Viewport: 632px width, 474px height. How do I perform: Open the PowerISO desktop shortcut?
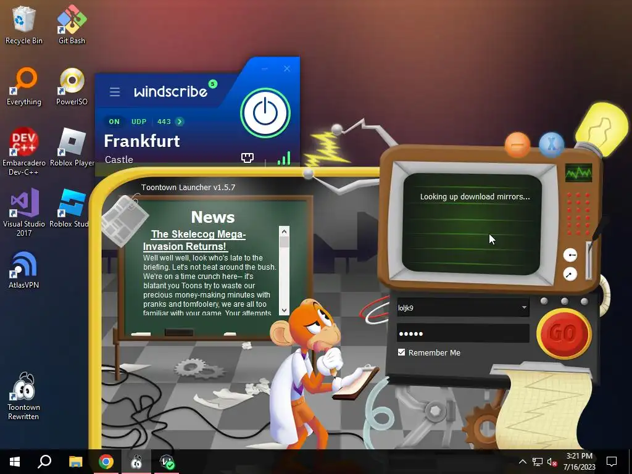click(x=72, y=86)
